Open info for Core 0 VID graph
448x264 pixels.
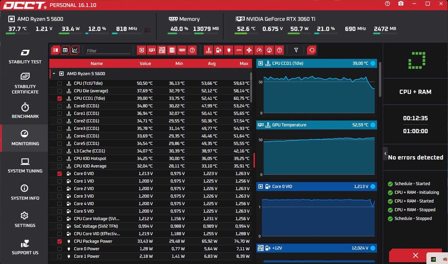click(x=373, y=186)
